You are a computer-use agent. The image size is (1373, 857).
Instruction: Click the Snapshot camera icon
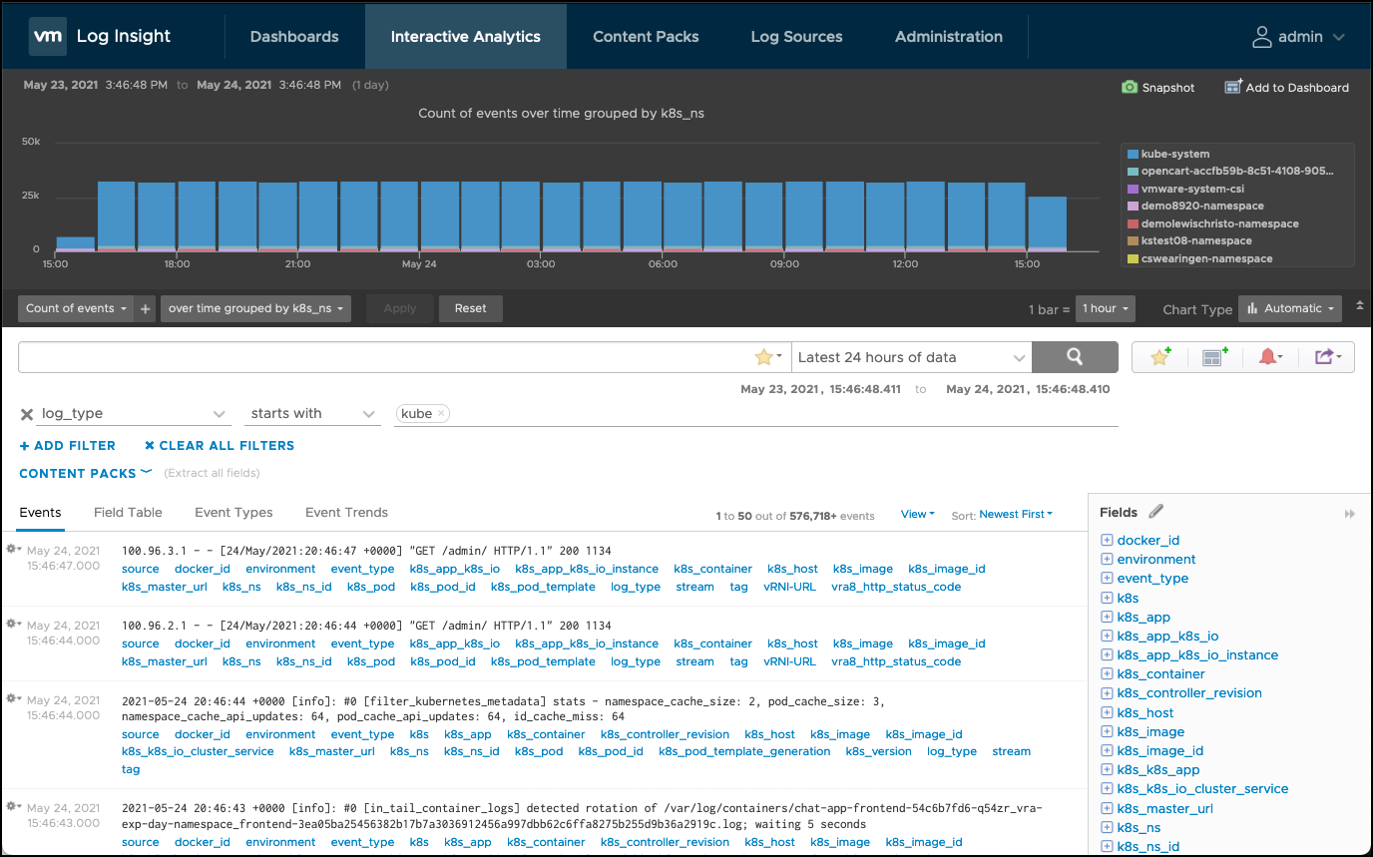(x=1130, y=88)
